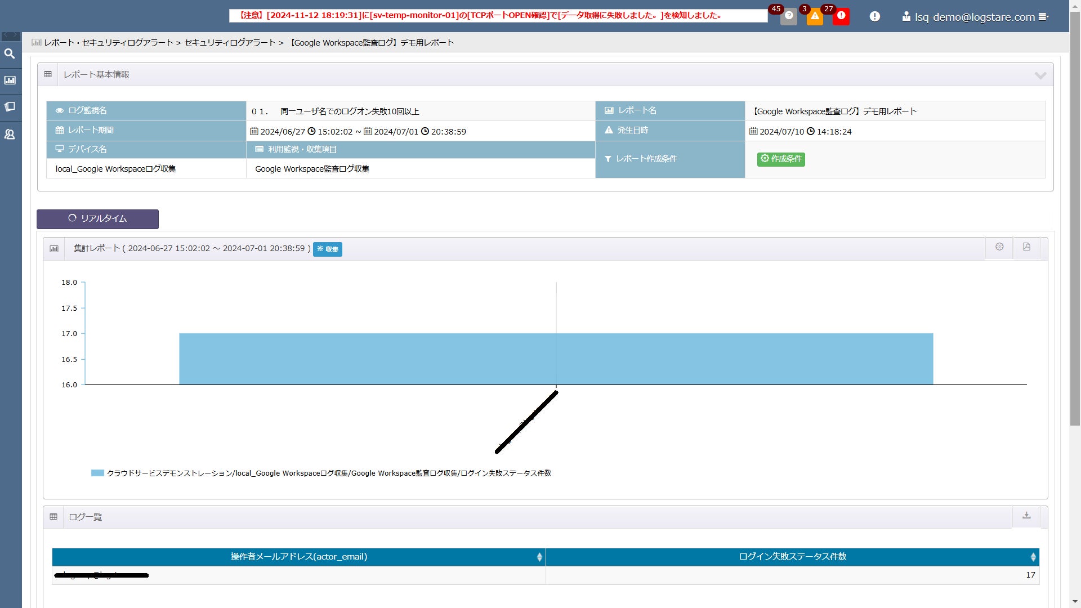Toggle the sidebar collapse arrows
This screenshot has height=608, width=1081.
coord(11,36)
